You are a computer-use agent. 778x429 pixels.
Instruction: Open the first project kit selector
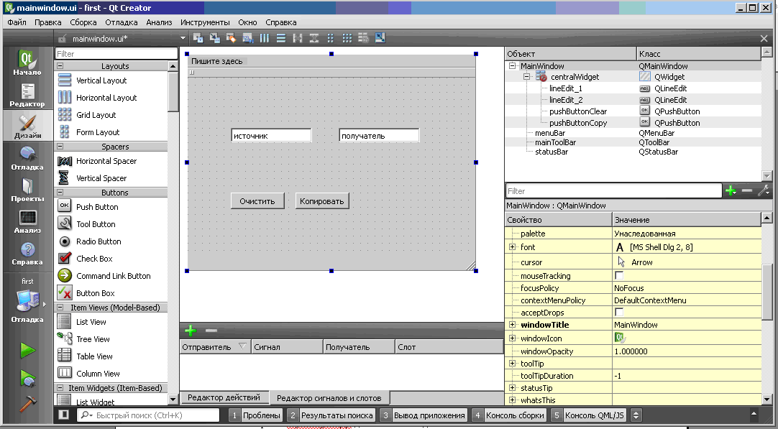(x=27, y=300)
